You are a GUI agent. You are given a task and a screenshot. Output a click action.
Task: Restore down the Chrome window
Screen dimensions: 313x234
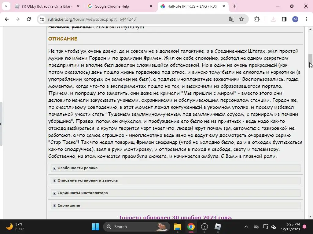pyautogui.click(x=292, y=6)
